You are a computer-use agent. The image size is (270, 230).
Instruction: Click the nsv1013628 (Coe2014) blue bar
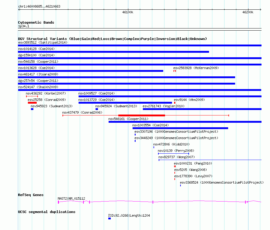click(x=91, y=71)
